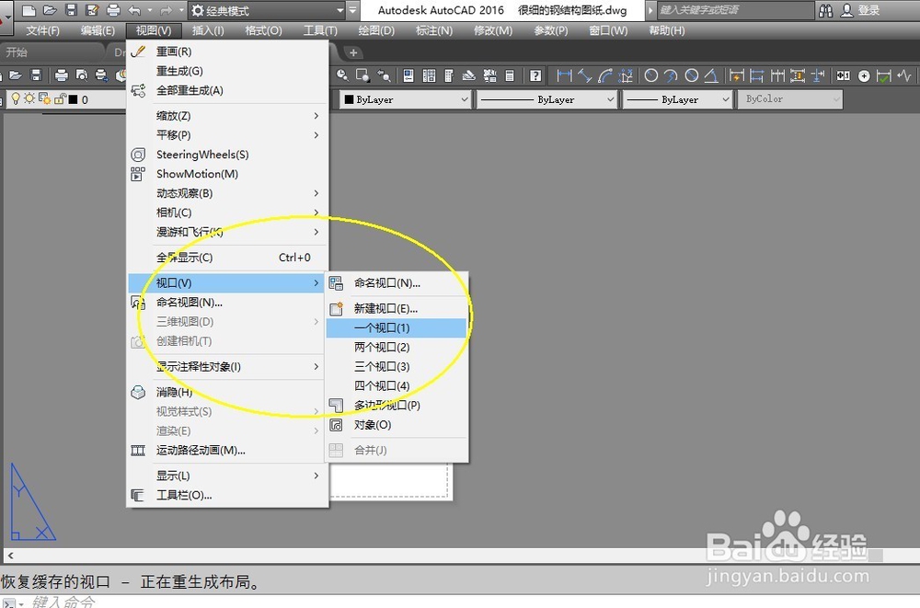The width and height of the screenshot is (920, 608).
Task: Toggle layer lock padlock icon
Action: point(59,99)
